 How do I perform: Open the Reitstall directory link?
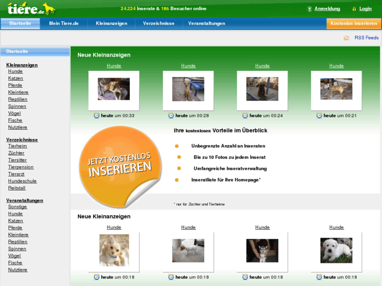[x=17, y=188]
